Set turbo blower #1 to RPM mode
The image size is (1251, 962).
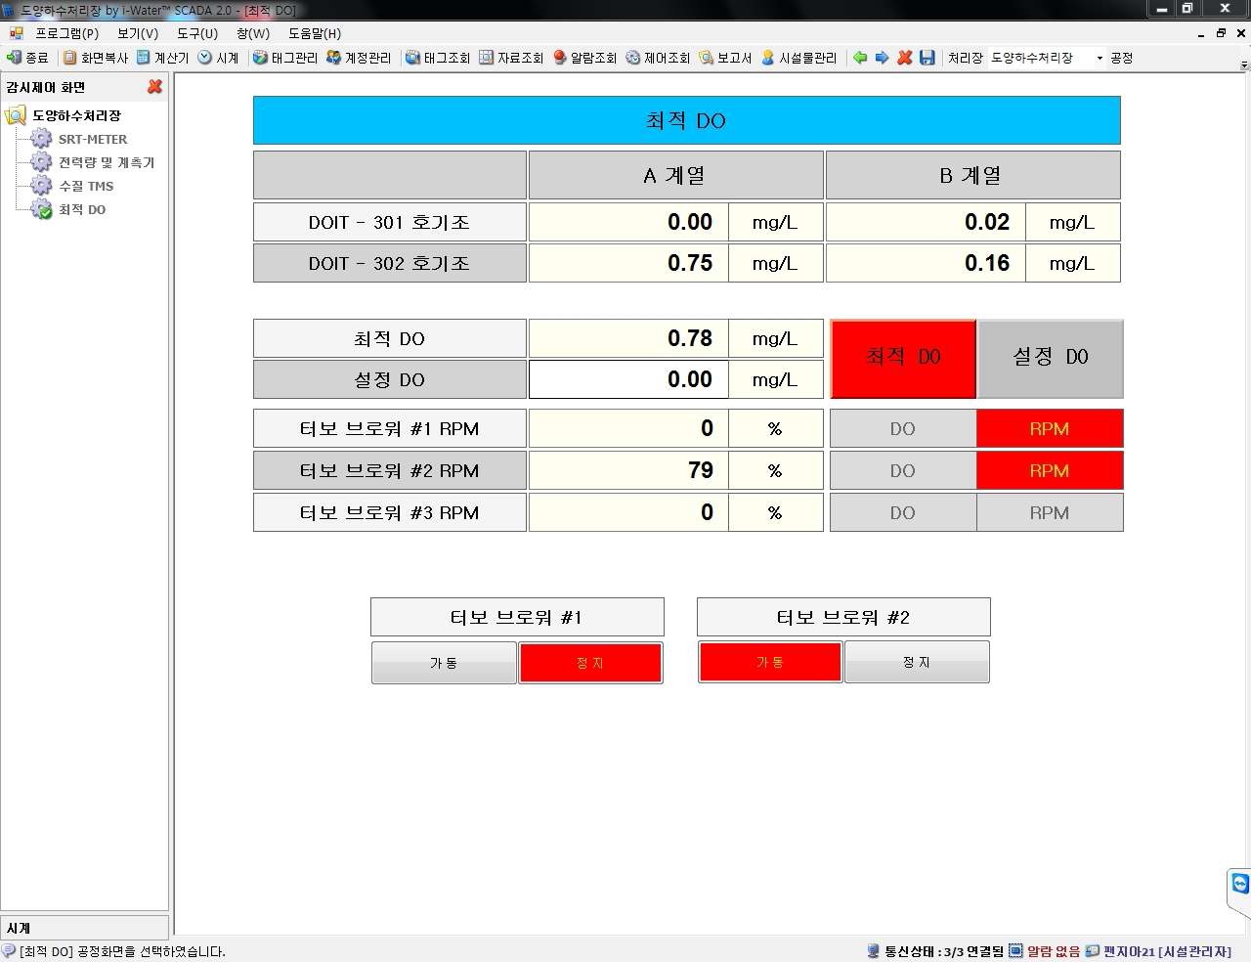click(1050, 428)
